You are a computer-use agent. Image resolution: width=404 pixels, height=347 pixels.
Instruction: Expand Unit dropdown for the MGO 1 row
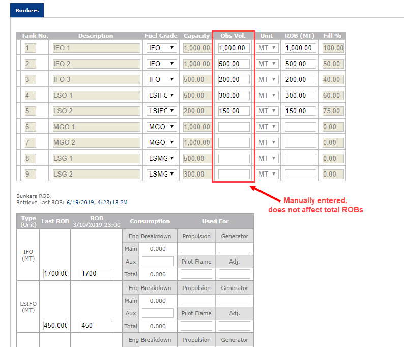pos(267,127)
